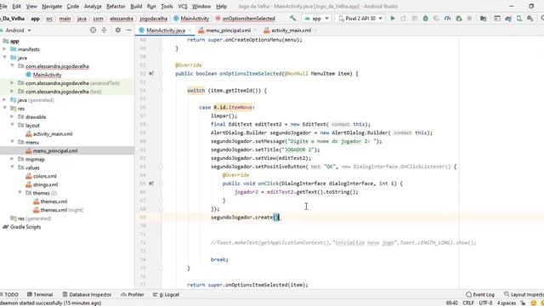
Task: Collapse the java folder
Action: coord(4,58)
